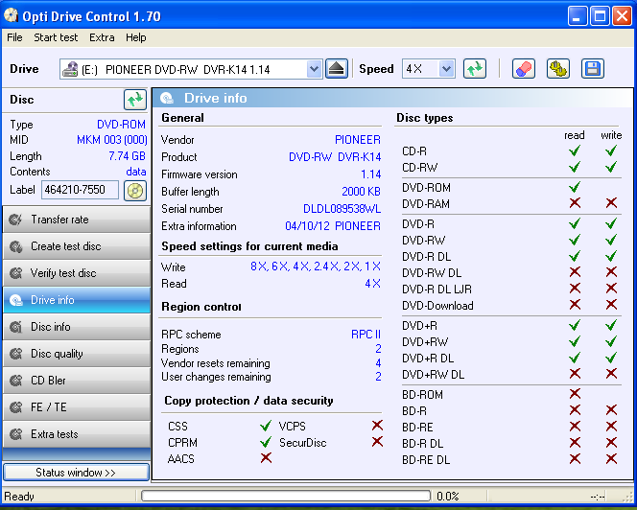Eject the disc with the eject button
Image resolution: width=637 pixels, height=510 pixels.
click(x=337, y=69)
